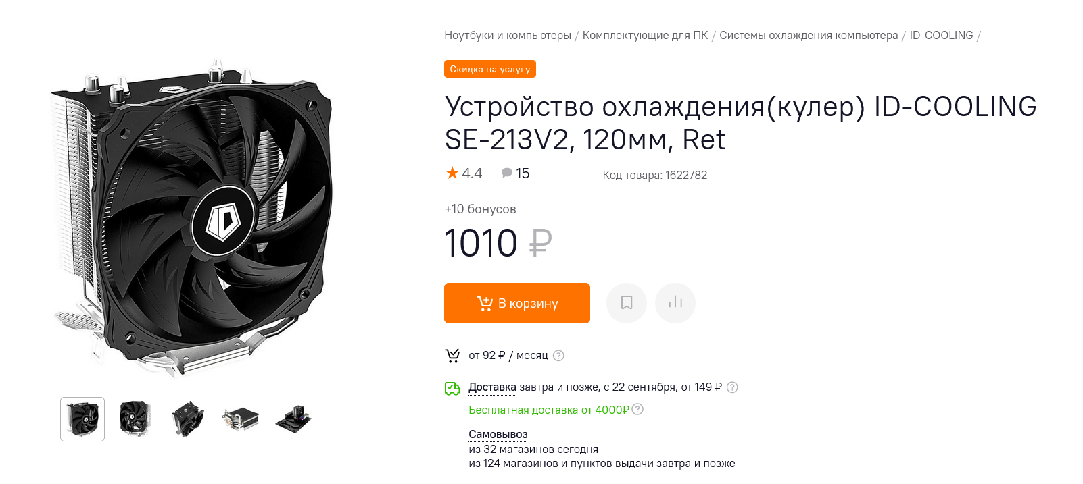Add the cooler to favorites with bookmark icon
The width and height of the screenshot is (1083, 484).
[627, 303]
